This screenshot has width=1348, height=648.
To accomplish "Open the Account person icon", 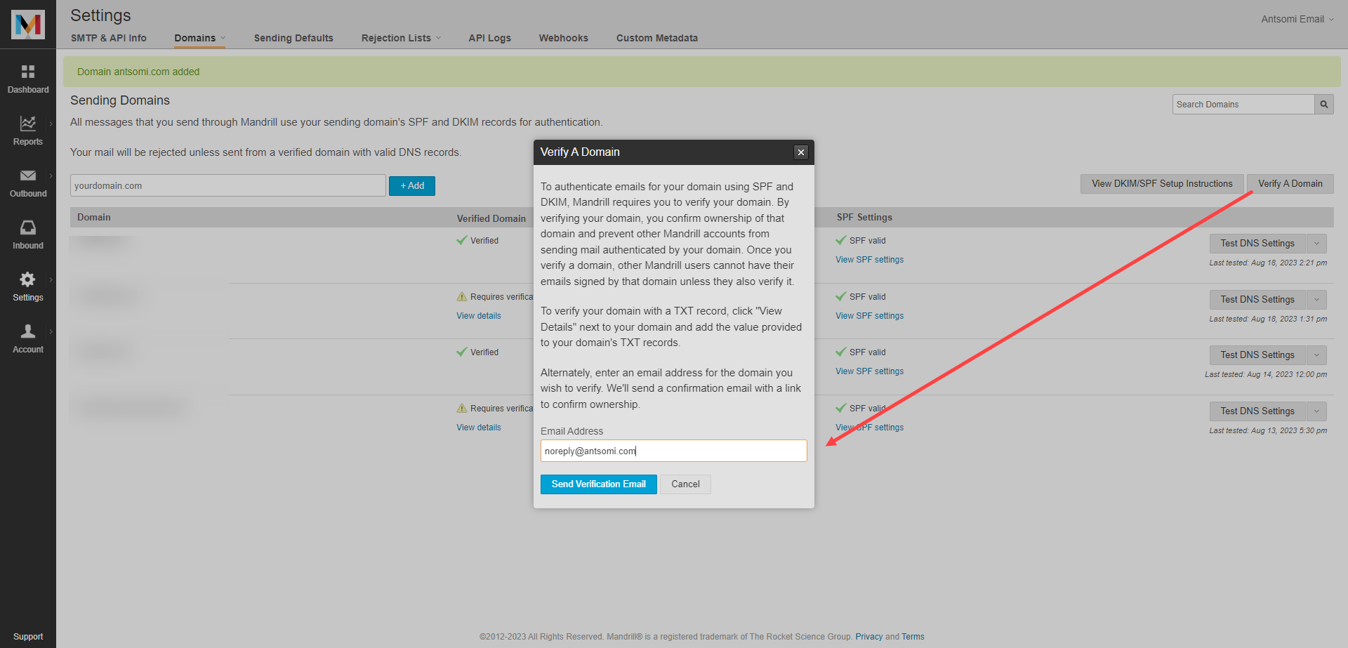I will (x=28, y=331).
